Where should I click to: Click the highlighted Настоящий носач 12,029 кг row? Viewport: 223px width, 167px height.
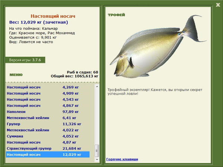pyautogui.click(x=48, y=154)
